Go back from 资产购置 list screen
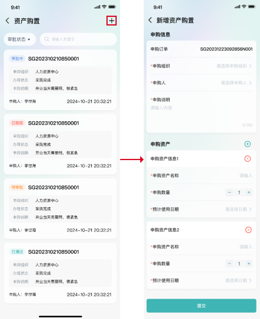This screenshot has width=260, height=319. [x=7, y=21]
